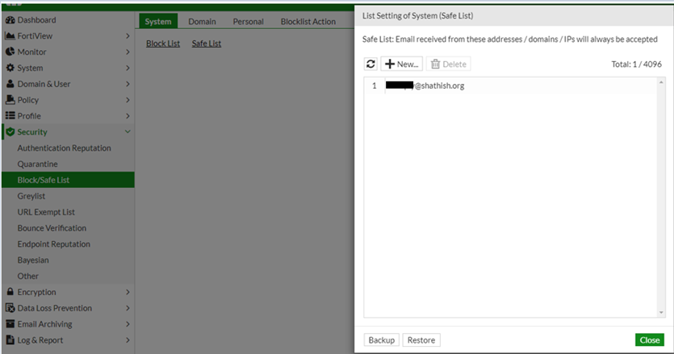Click the Dashboard gauge icon in sidebar

pos(10,20)
